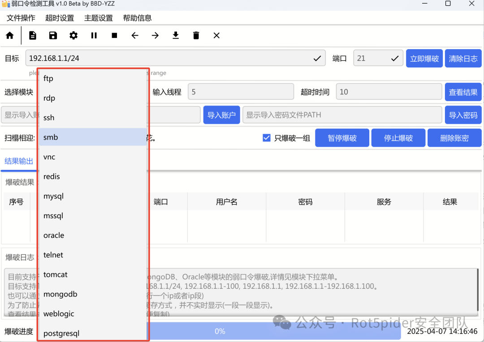Viewport: 484px width, 342px height.
Task: Click the download arrow icon
Action: (176, 35)
